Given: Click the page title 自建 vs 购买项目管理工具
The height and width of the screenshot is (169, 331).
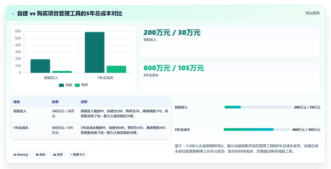Looking at the screenshot, I should [x=69, y=13].
